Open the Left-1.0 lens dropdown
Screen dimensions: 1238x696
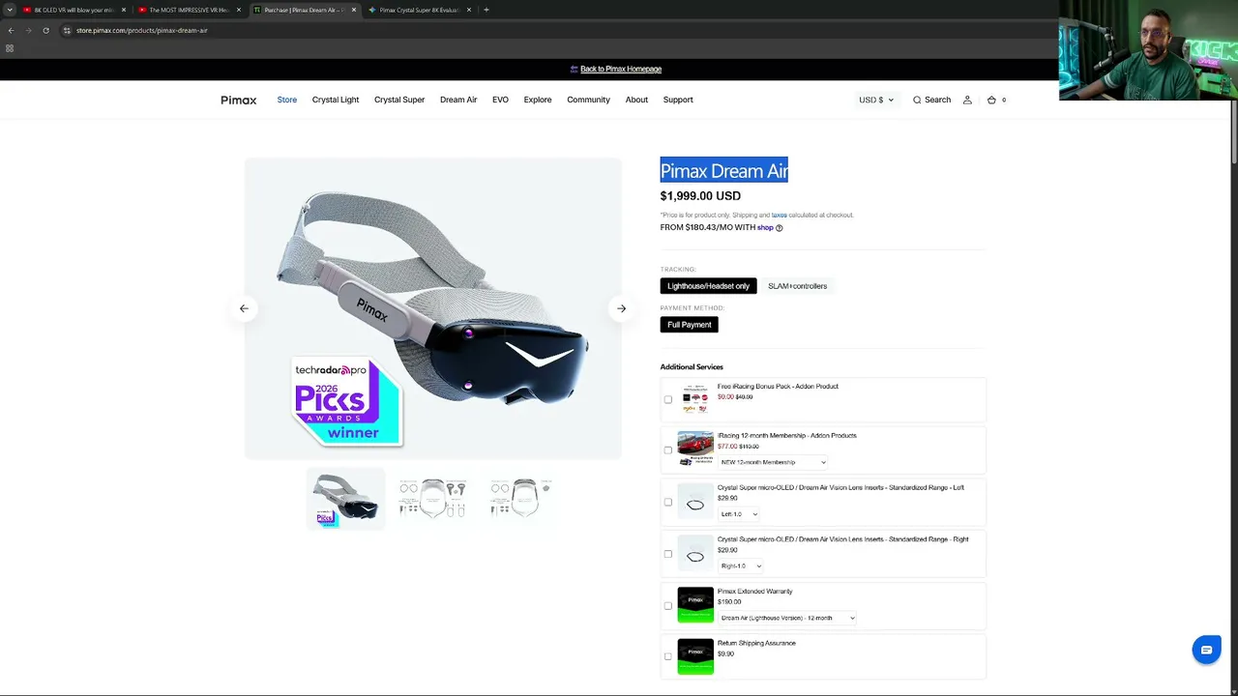tap(739, 514)
